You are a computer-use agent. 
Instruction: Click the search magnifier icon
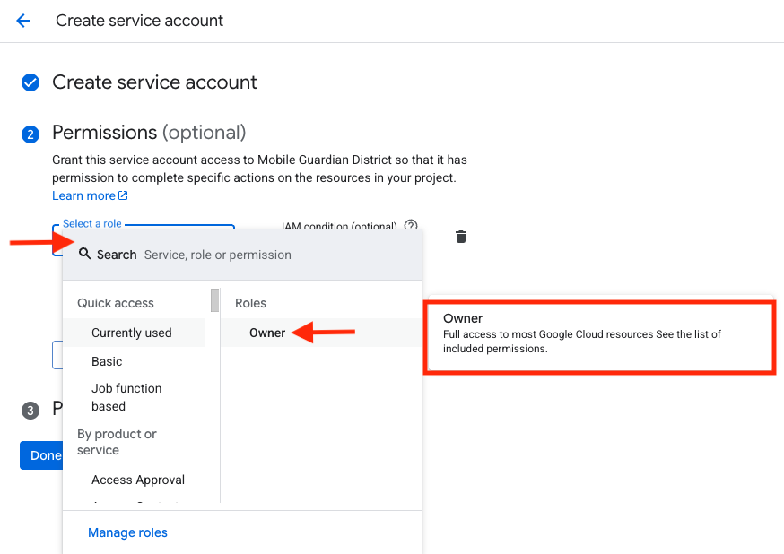point(85,255)
